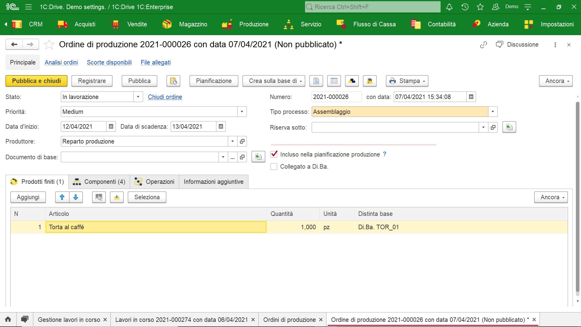Open the Discussione panel
Screen dimensions: 581x327
[x=517, y=45]
